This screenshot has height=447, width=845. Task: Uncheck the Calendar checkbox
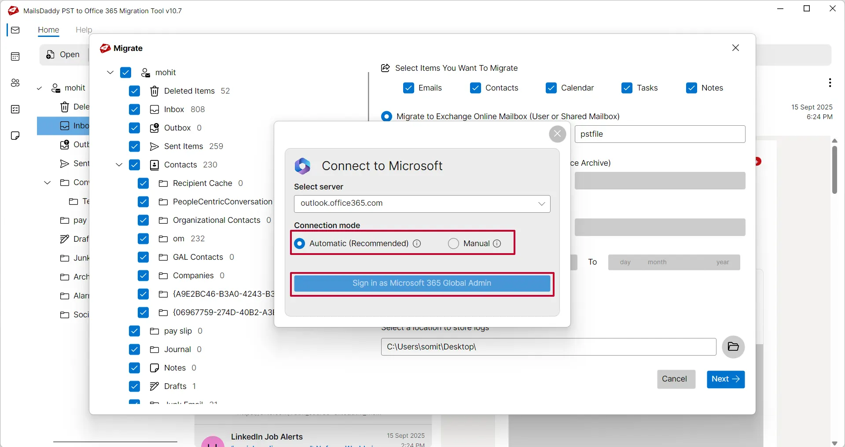(x=551, y=88)
